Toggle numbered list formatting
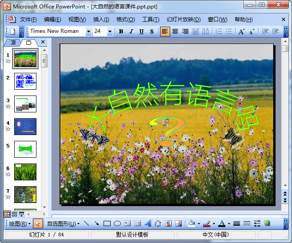This screenshot has width=292, height=243. tap(219, 32)
